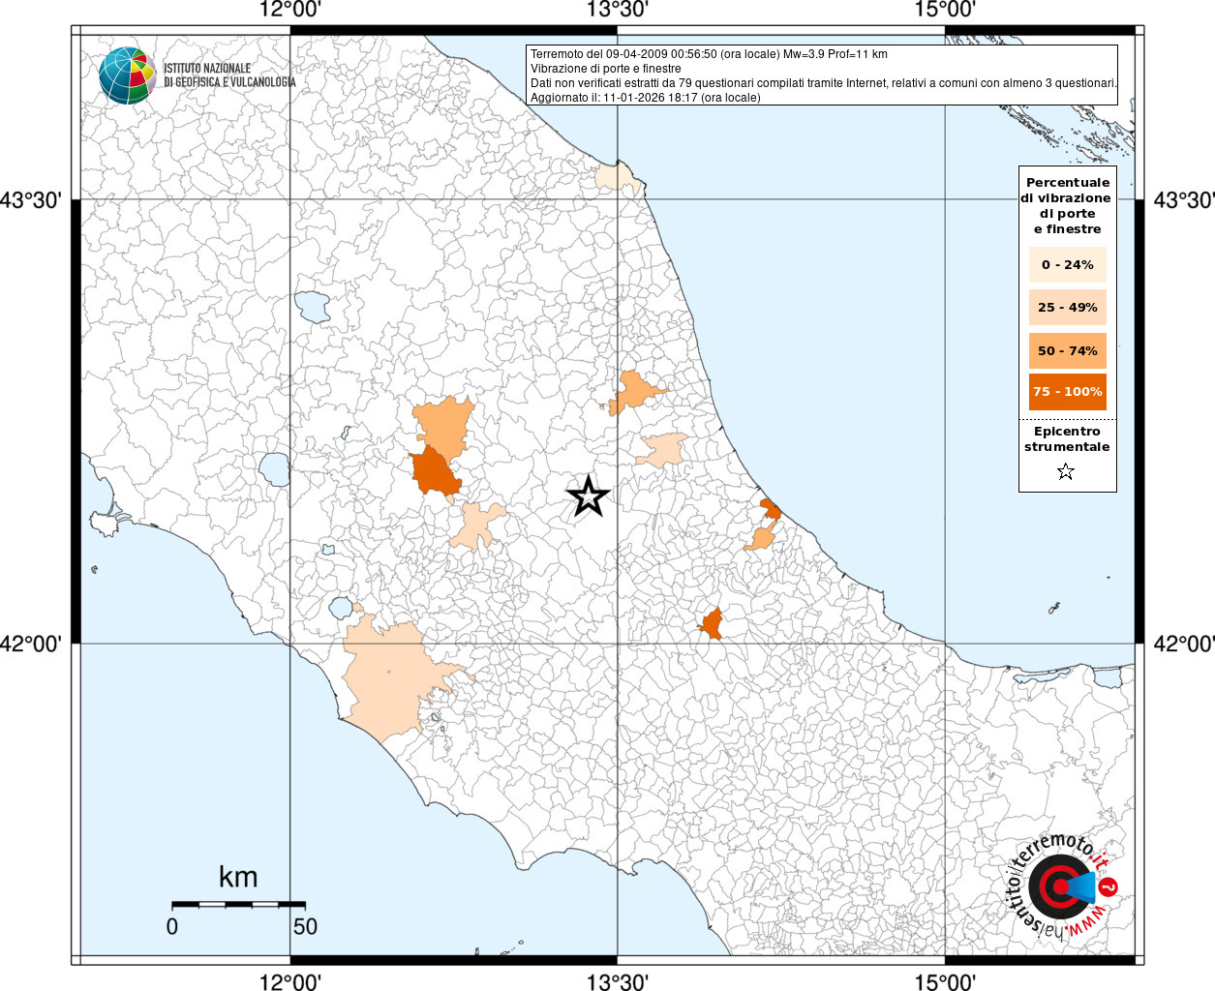Click the red question mark icon
This screenshot has height=991, width=1215.
[x=1109, y=886]
